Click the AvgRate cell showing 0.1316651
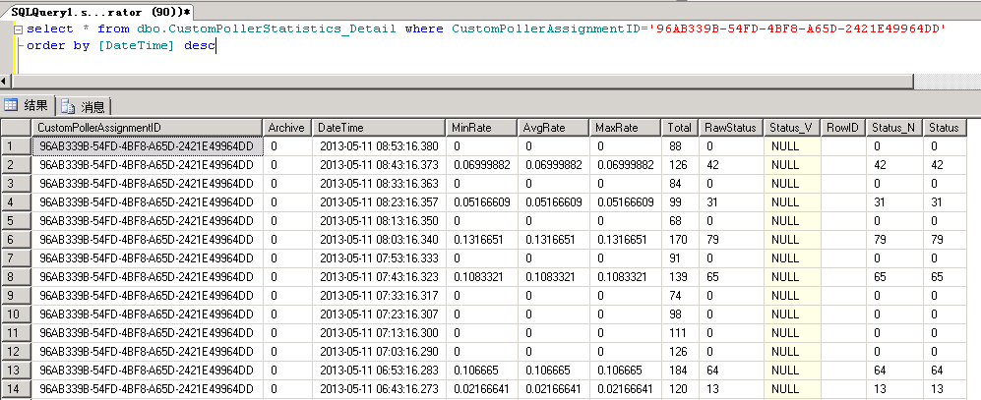Screen dimensions: 981x400 click(x=554, y=239)
